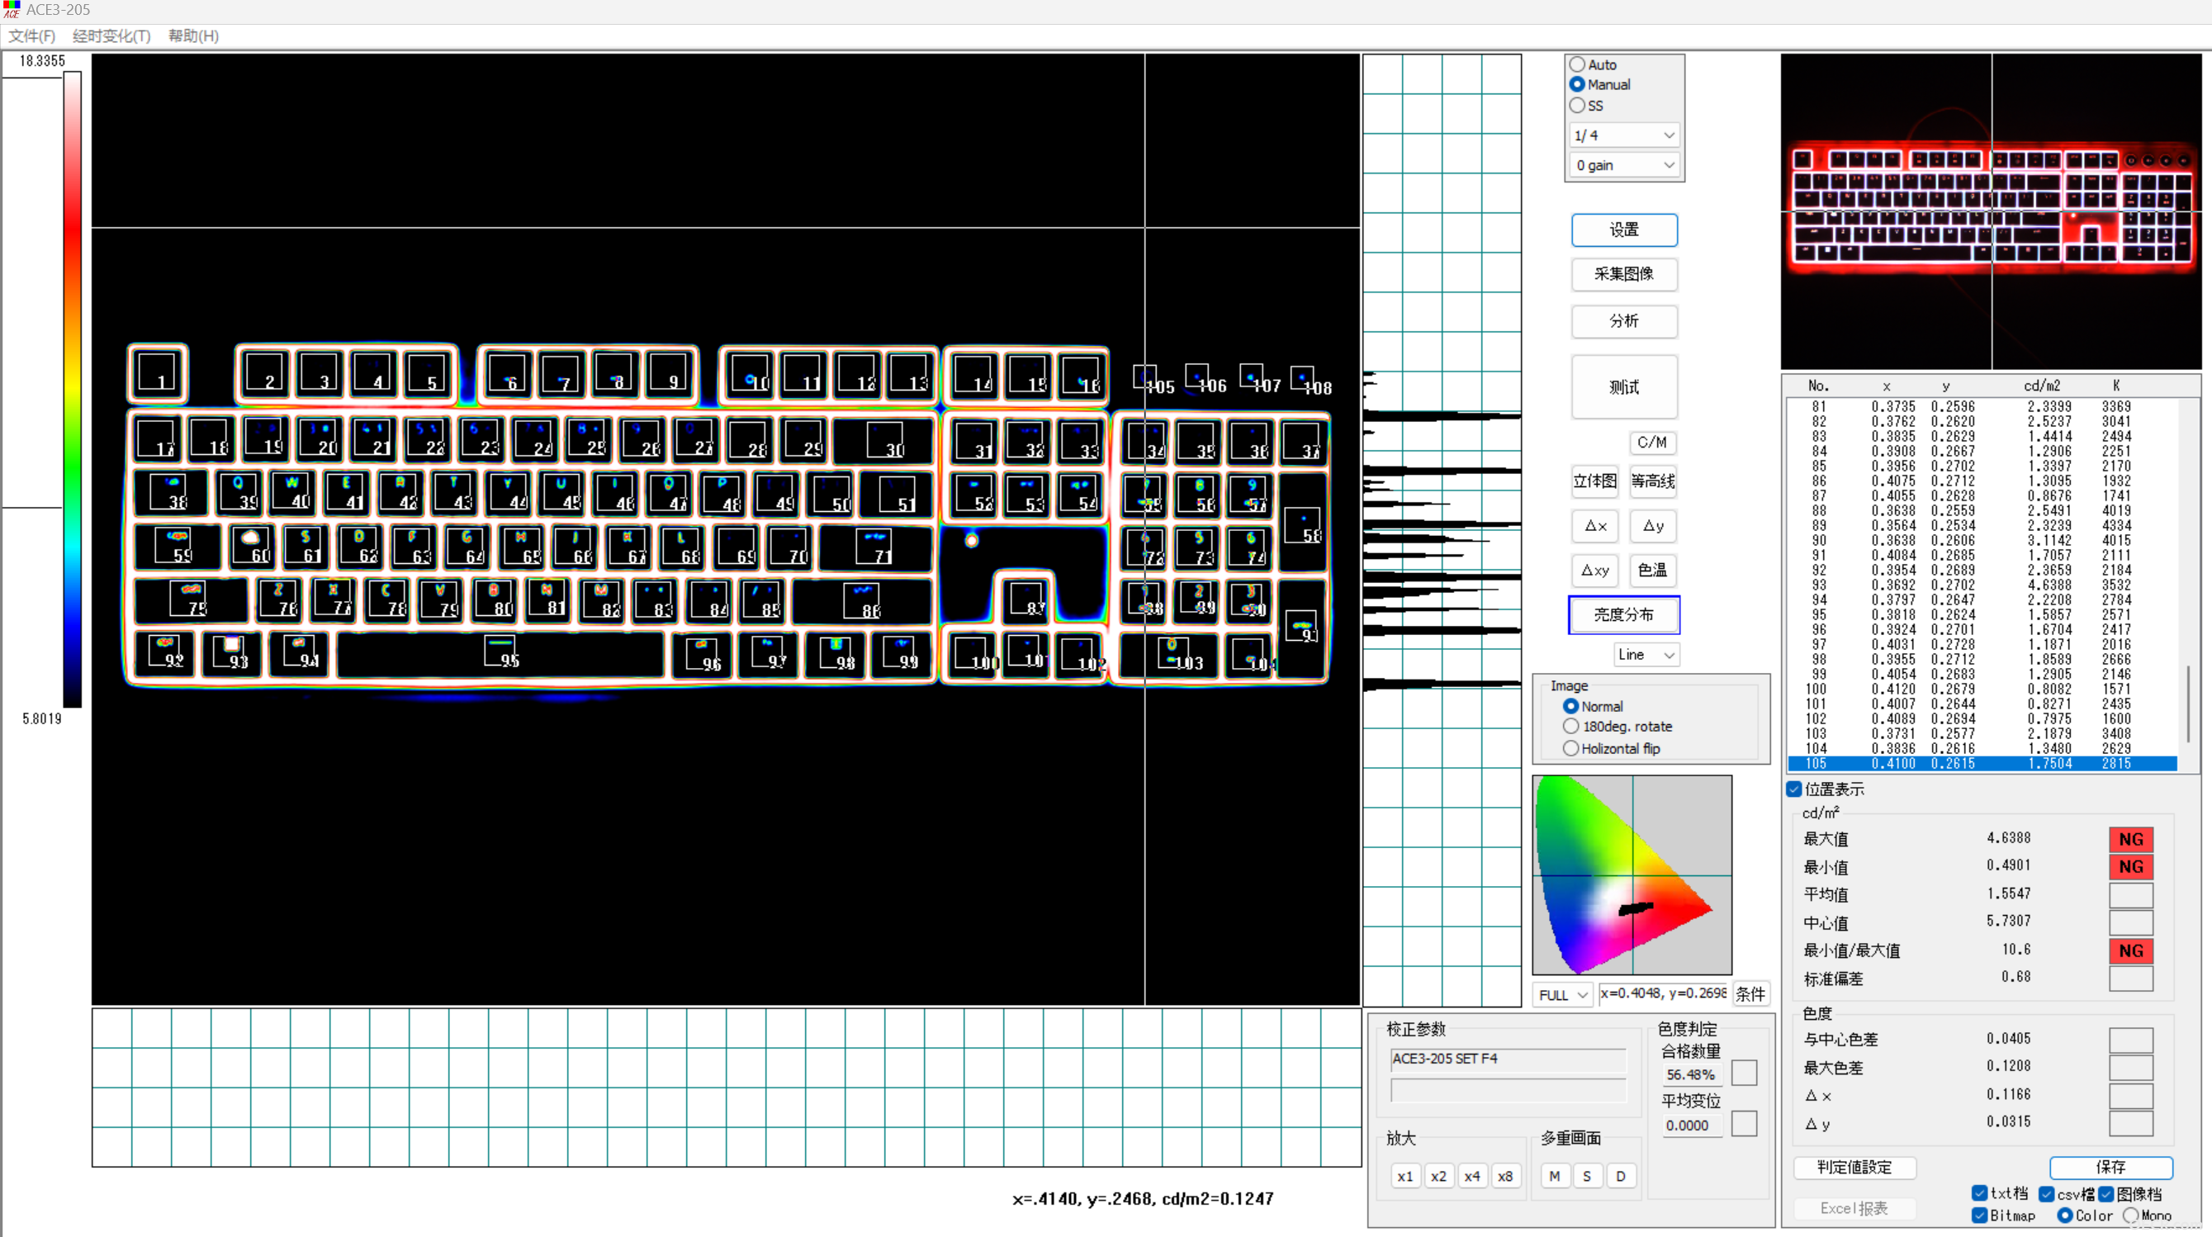This screenshot has height=1237, width=2212.
Task: Click measurement region 95 on spacebar
Action: pyautogui.click(x=500, y=652)
